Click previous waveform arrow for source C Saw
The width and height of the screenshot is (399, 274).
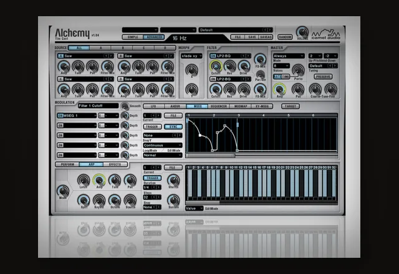(x=106, y=79)
